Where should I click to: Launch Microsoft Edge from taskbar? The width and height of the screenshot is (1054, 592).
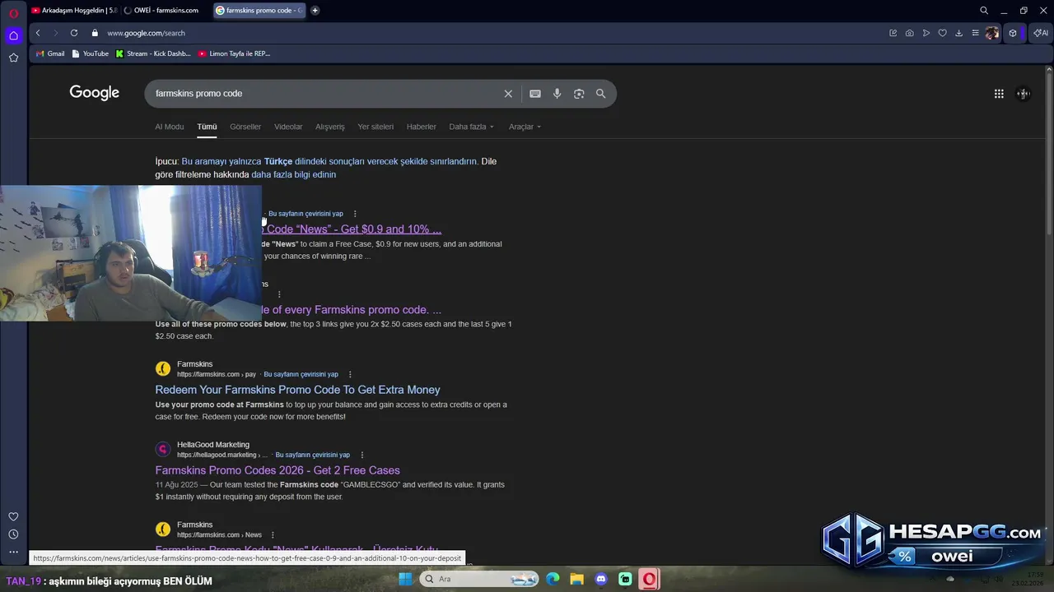point(553,579)
